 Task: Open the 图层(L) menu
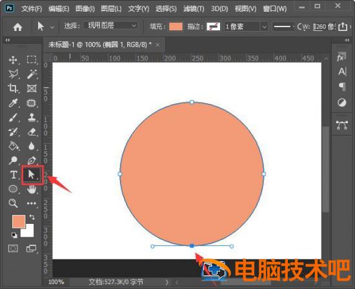(111, 9)
